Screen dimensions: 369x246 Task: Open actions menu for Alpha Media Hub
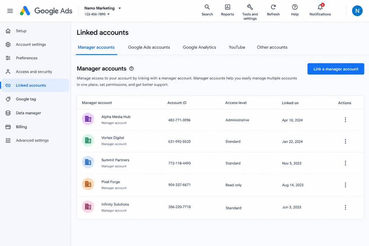pyautogui.click(x=345, y=120)
